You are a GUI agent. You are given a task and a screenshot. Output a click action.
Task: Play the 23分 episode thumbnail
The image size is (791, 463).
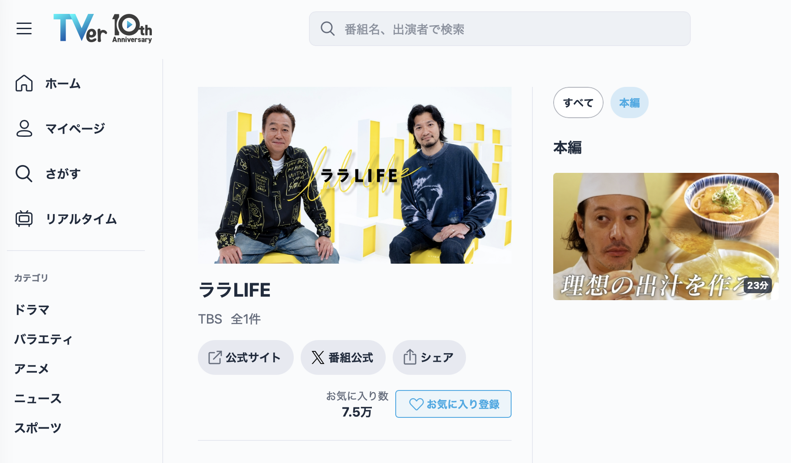pyautogui.click(x=666, y=236)
